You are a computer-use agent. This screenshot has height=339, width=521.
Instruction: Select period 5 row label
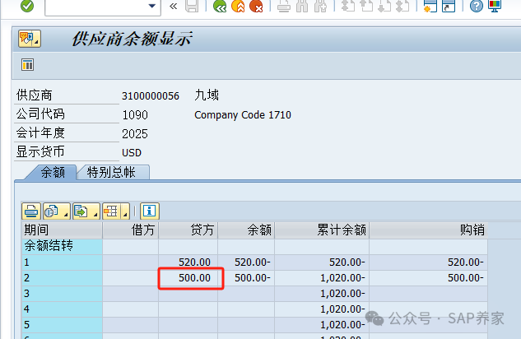click(x=62, y=325)
